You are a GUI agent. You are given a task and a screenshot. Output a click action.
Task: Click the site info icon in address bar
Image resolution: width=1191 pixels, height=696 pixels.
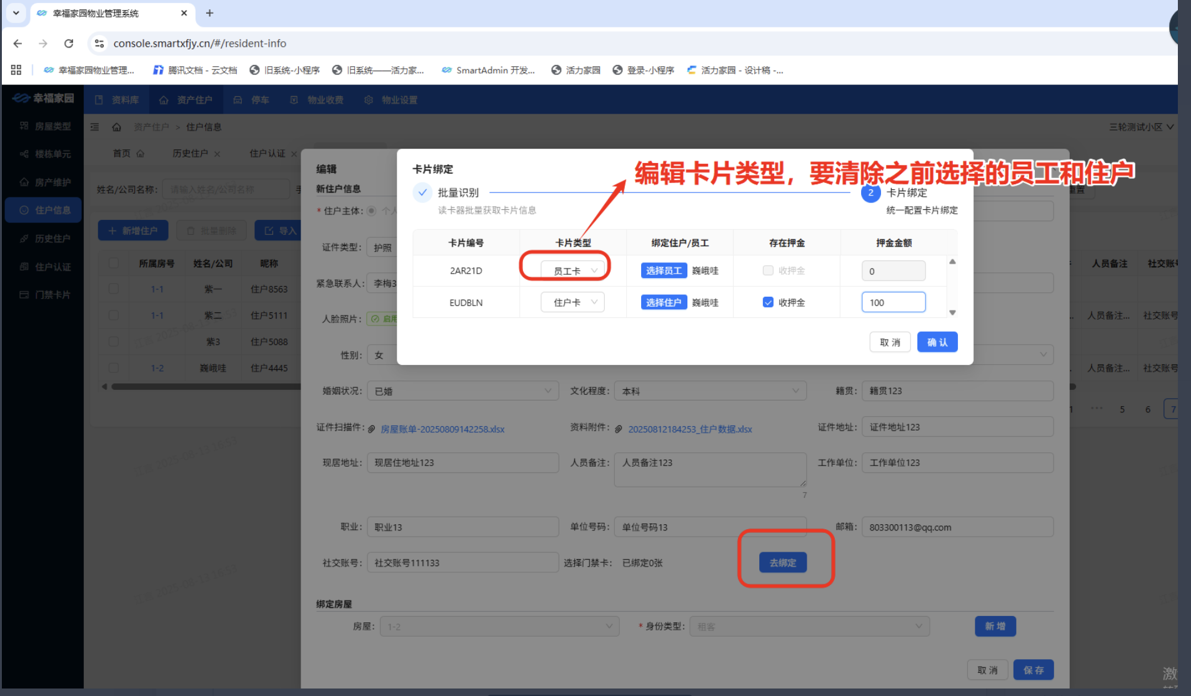pos(99,43)
